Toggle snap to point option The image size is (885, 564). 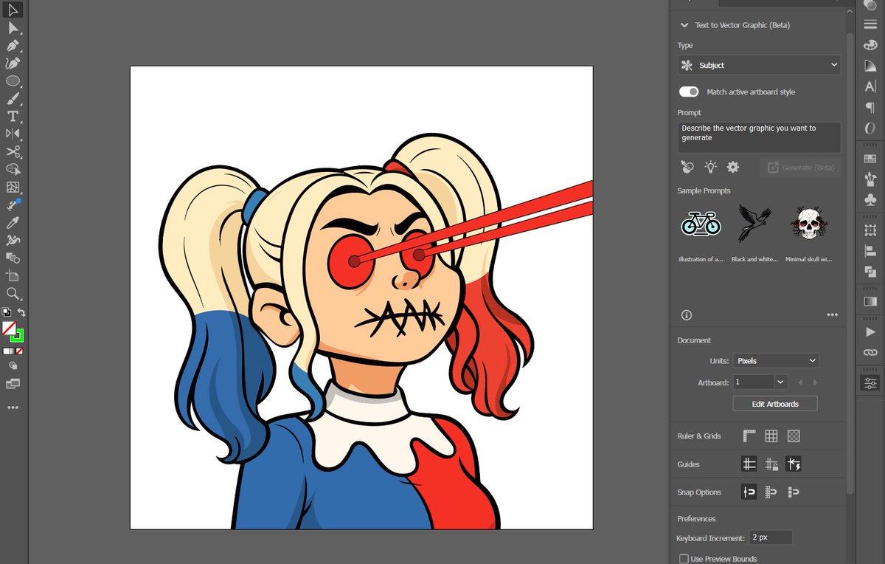(749, 492)
